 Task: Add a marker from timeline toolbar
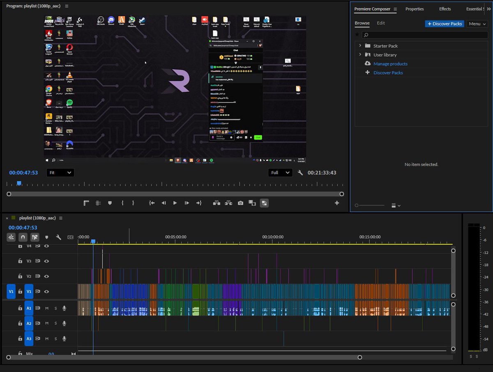point(47,237)
